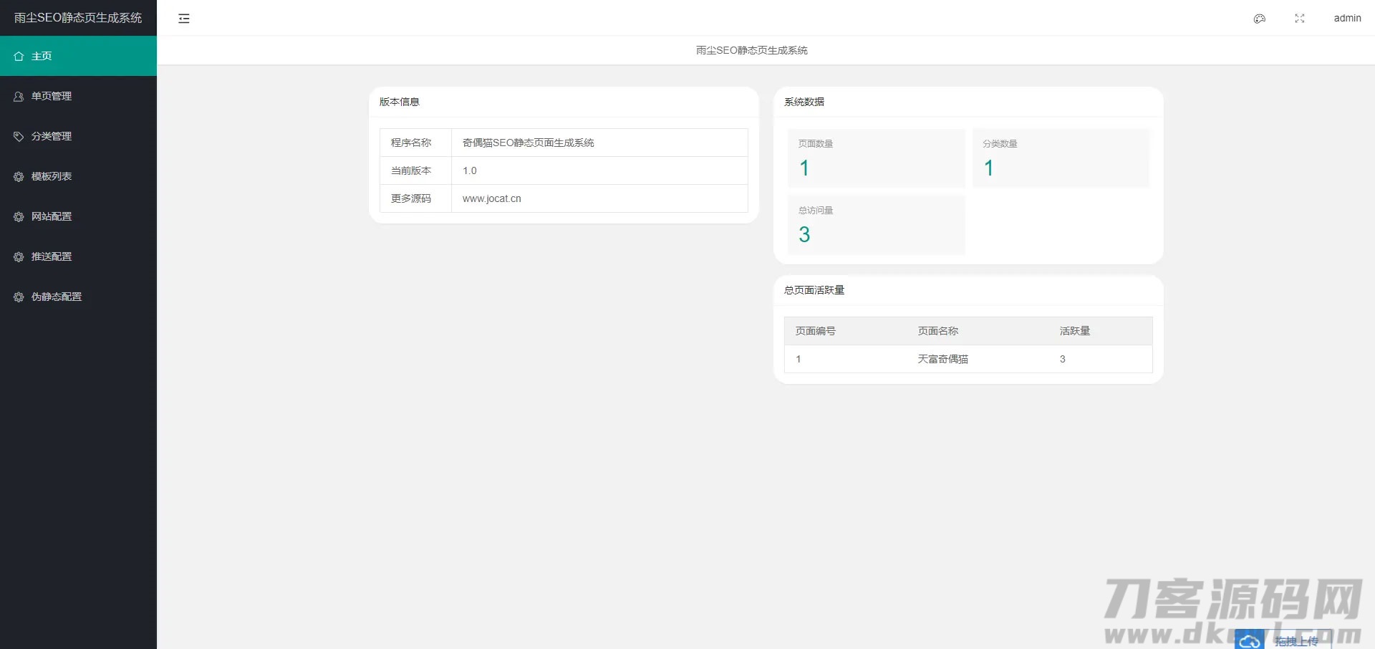1375x649 pixels.
Task: Click the user icon beside 单页管理
Action: [x=19, y=96]
